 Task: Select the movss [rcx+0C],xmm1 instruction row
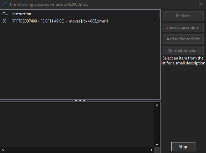[x=60, y=21]
